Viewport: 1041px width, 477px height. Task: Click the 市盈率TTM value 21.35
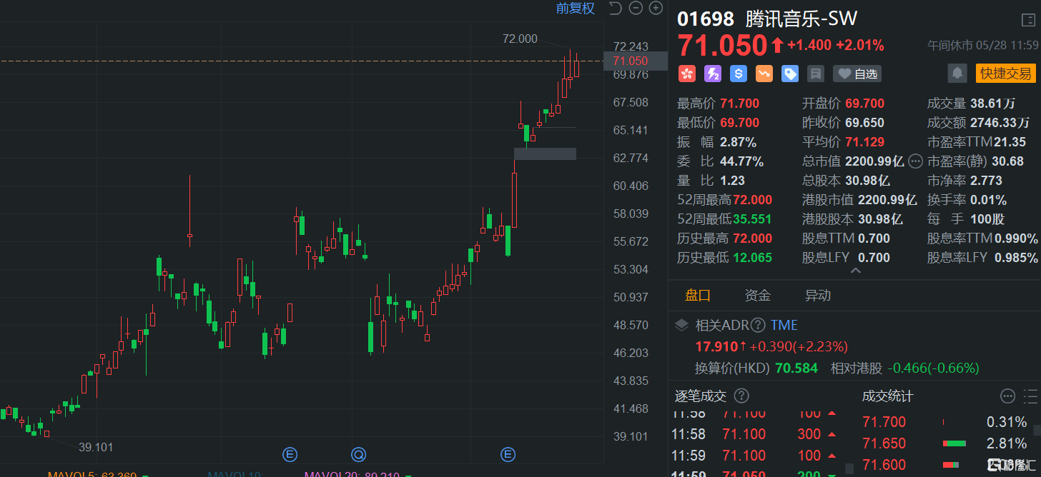coord(1010,142)
